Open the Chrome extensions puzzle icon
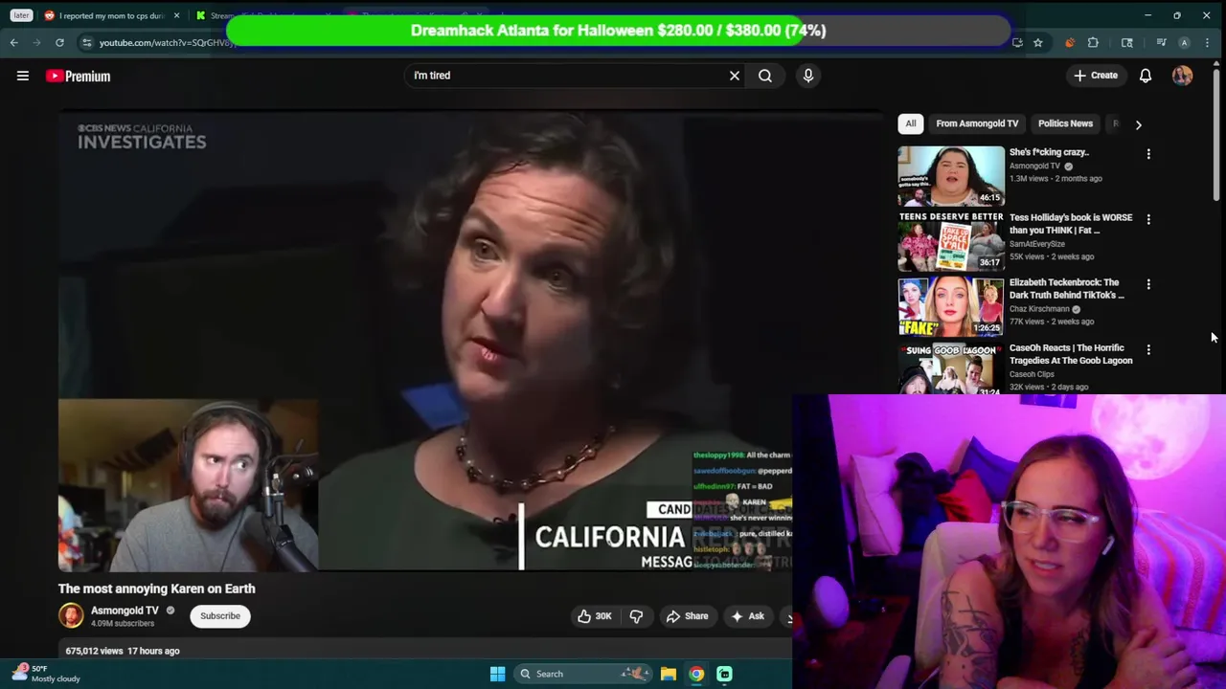The width and height of the screenshot is (1226, 689). coord(1093,42)
